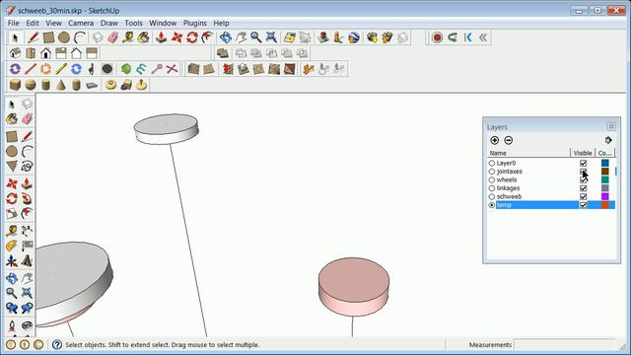The height and width of the screenshot is (355, 631).
Task: Open the Plugins menu
Action: coord(195,23)
